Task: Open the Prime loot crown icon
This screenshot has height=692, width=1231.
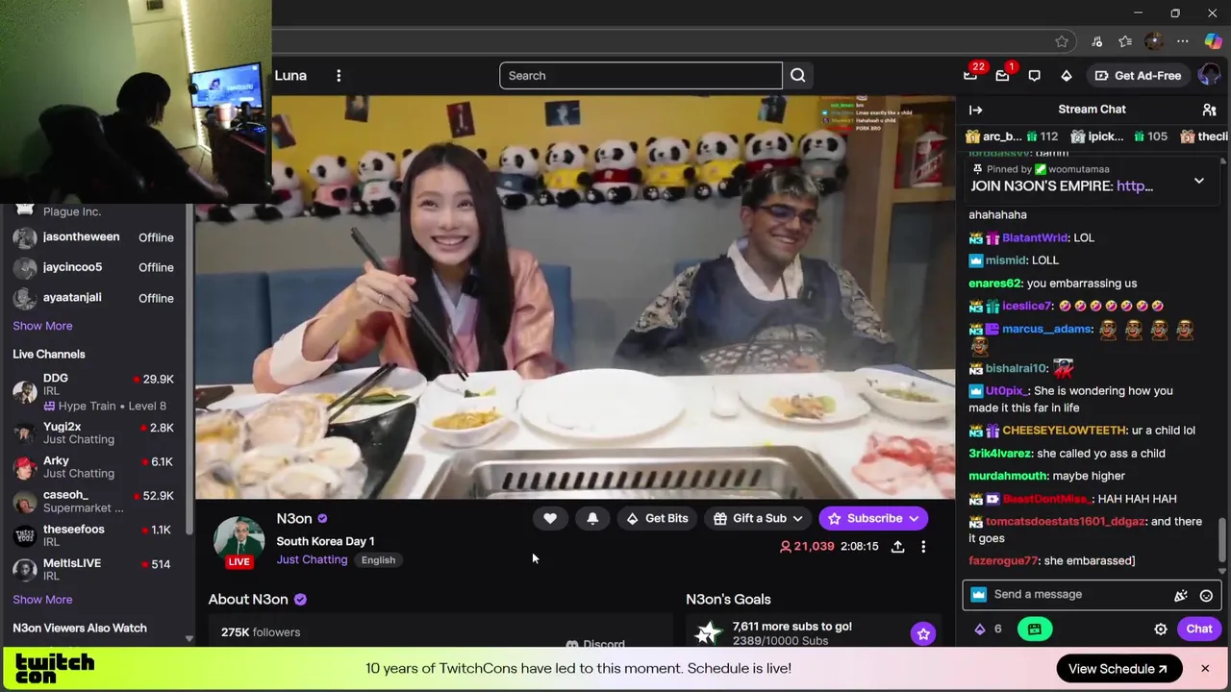Action: click(x=970, y=76)
